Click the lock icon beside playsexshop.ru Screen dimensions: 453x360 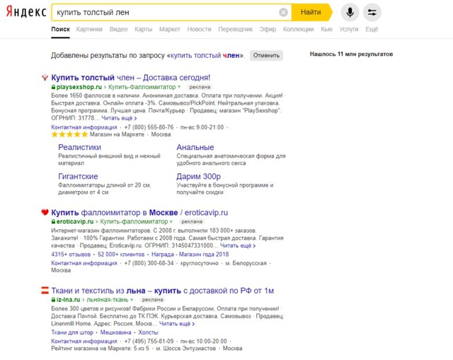point(53,87)
